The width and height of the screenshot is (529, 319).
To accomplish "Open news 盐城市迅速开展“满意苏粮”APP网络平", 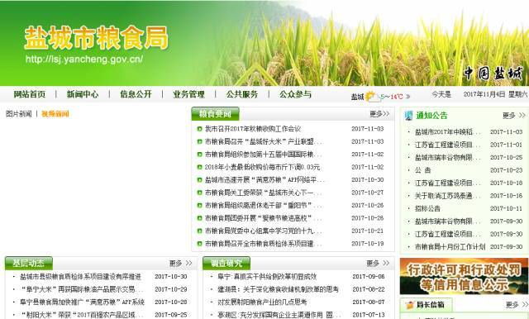I will (x=264, y=180).
